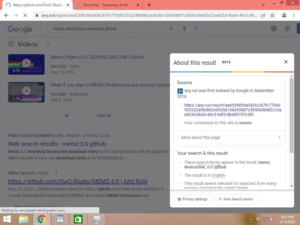The width and height of the screenshot is (300, 225).
Task: Open the performance monitor taskbar icon
Action: (96, 219)
